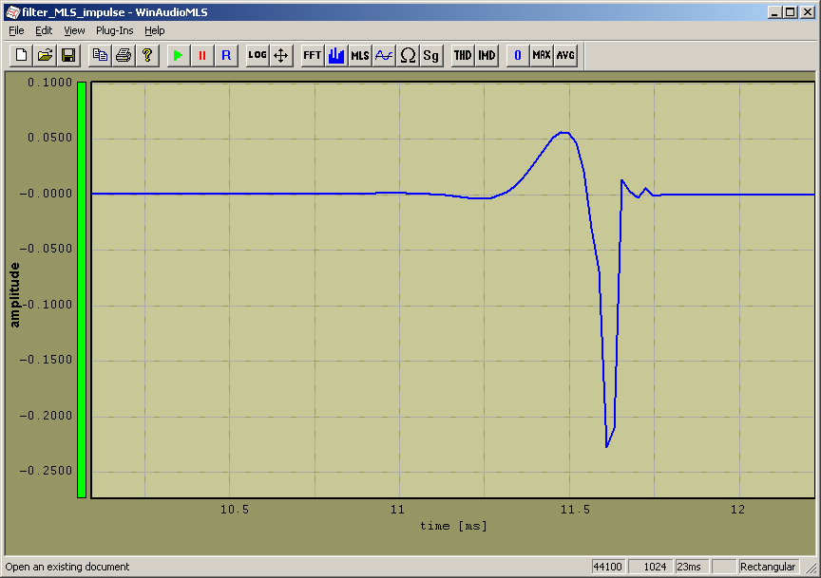Pause measurement with red pause button
This screenshot has height=578, width=821.
click(x=201, y=55)
